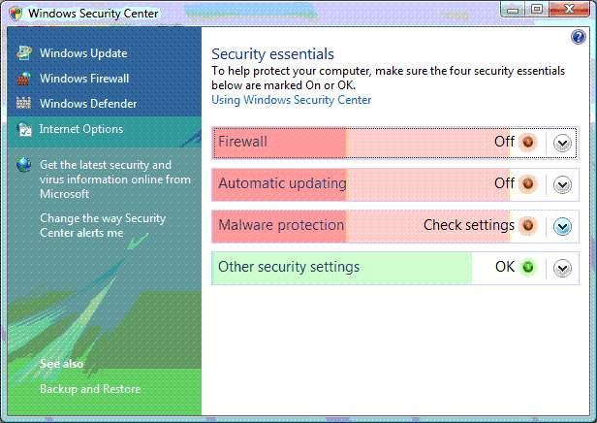Click the Security Center shield icon in title bar
This screenshot has width=597, height=423.
pos(16,13)
